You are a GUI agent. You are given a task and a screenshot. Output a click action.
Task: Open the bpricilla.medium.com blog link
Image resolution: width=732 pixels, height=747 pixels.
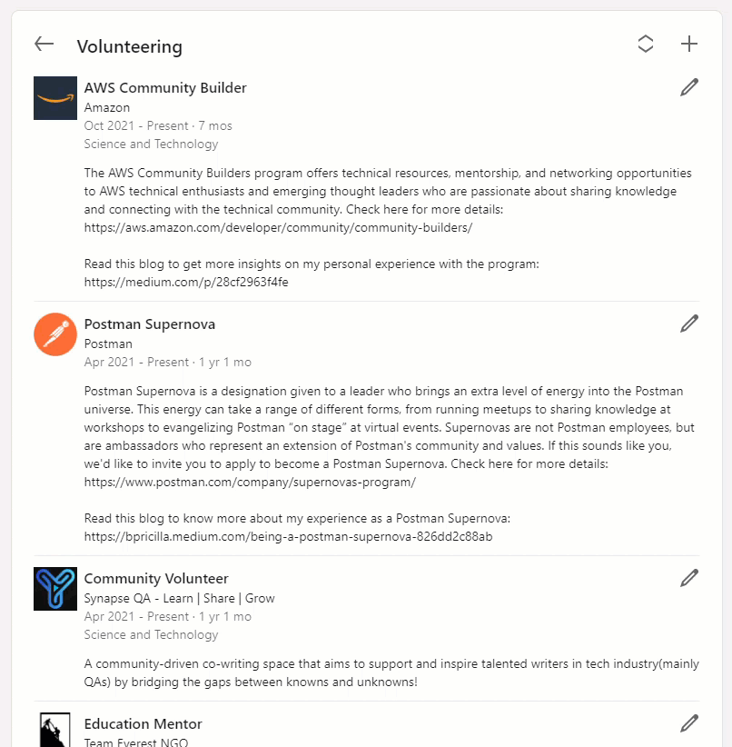pyautogui.click(x=288, y=536)
